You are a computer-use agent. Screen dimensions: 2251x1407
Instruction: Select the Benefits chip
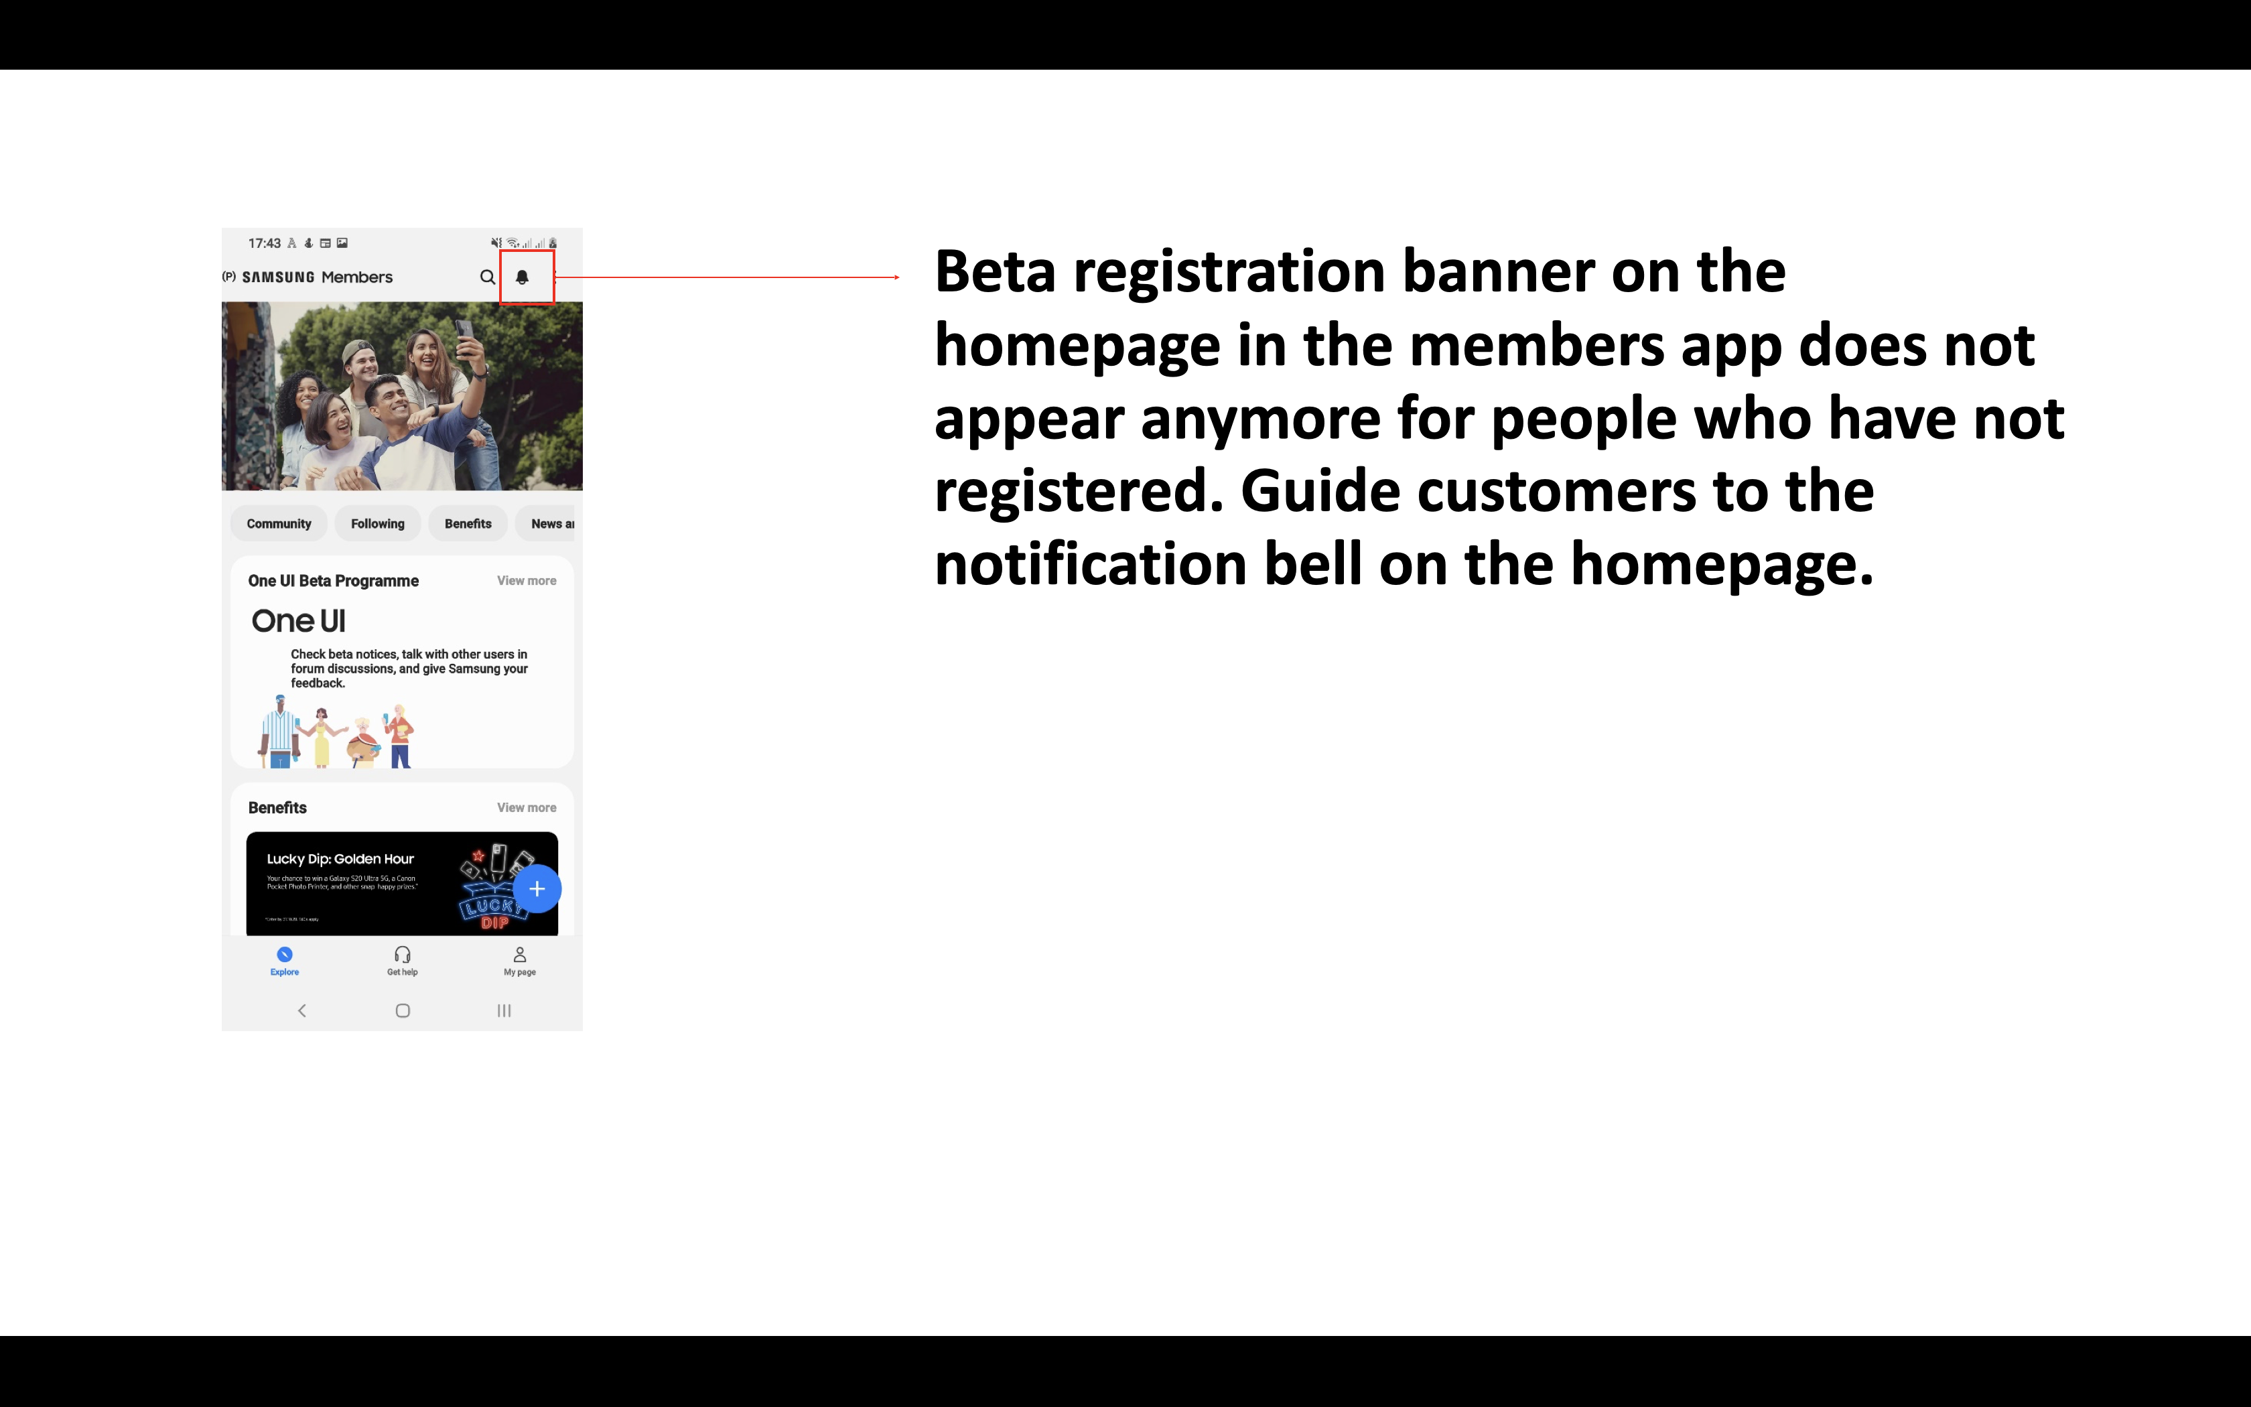[467, 524]
